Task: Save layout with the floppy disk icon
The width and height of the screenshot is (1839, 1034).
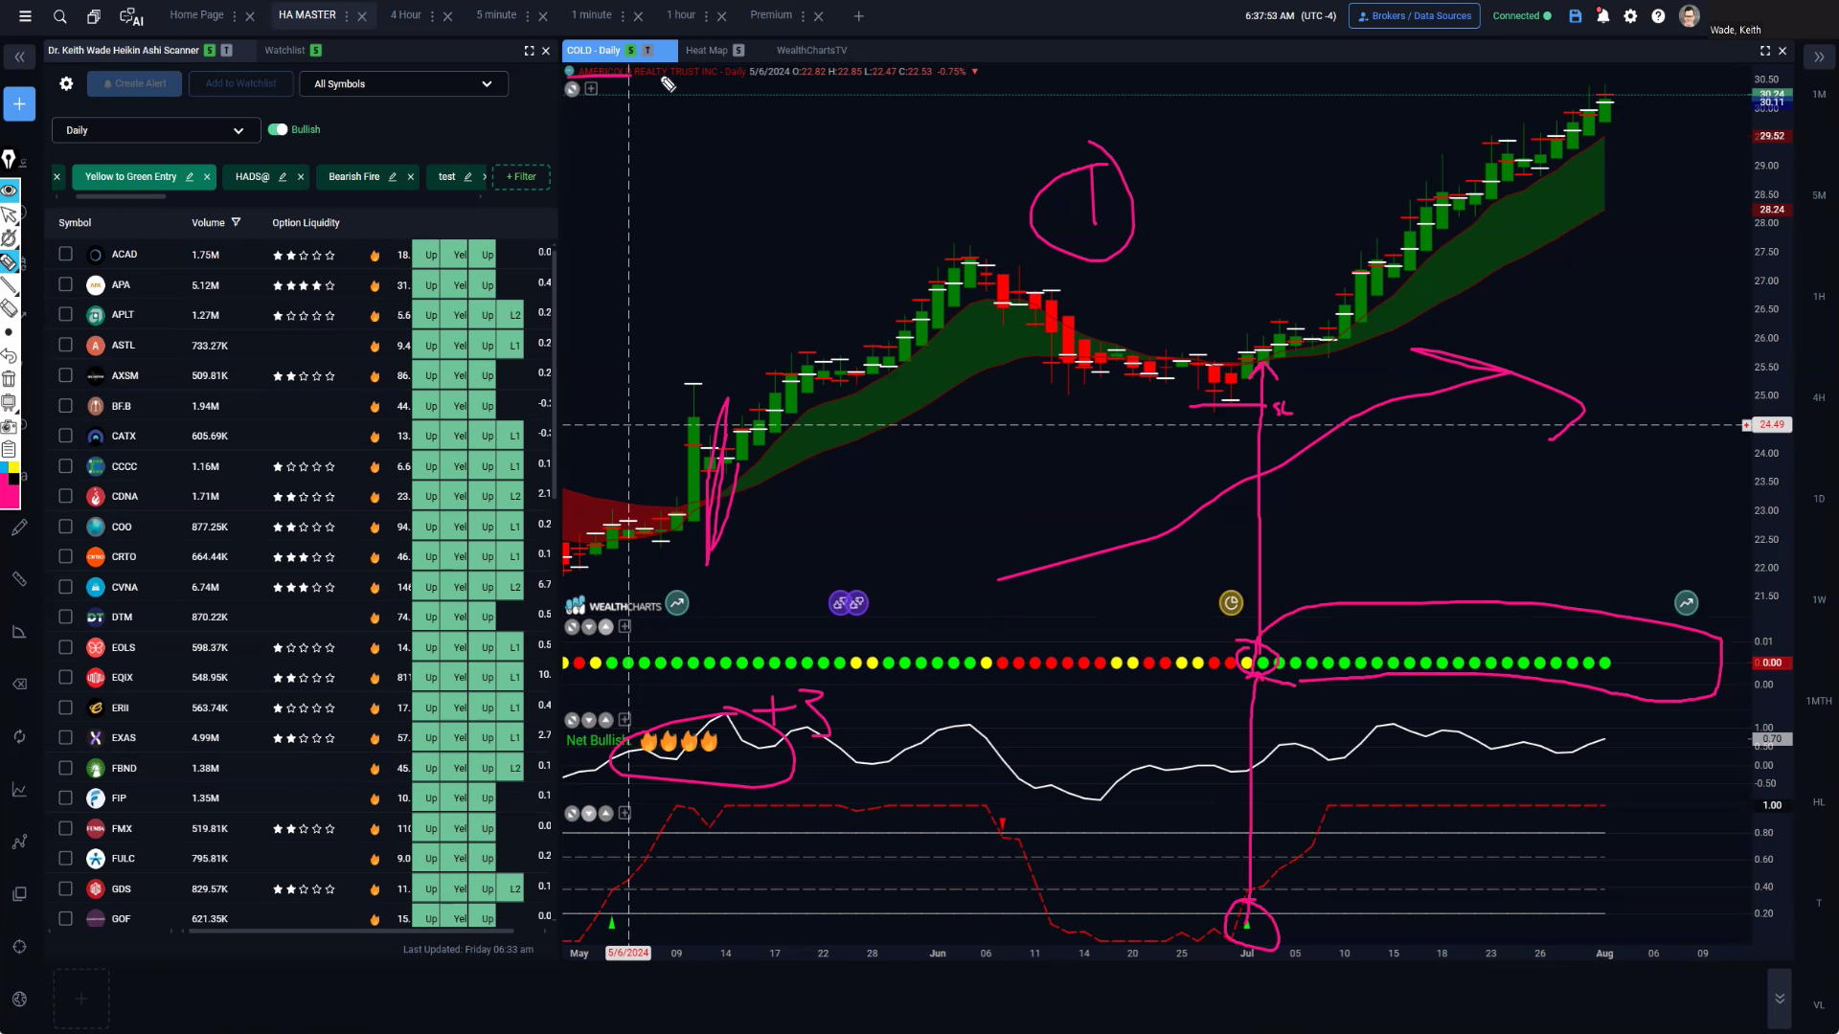Action: pyautogui.click(x=1575, y=16)
